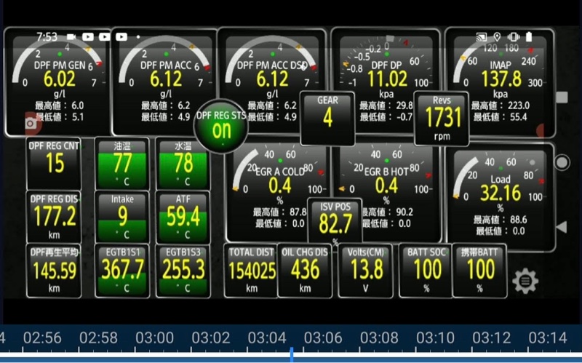Jump to 03:04 on the timeline
The height and width of the screenshot is (363, 582).
[x=267, y=338]
